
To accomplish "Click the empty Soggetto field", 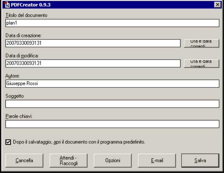I will coord(112,104).
